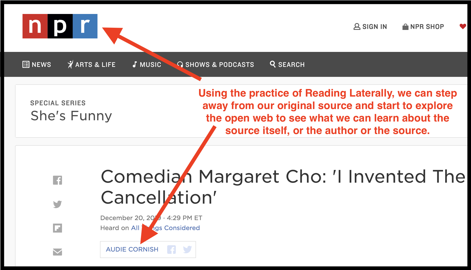Image resolution: width=471 pixels, height=270 pixels.
Task: Click the Audie Cornish author link
Action: [x=132, y=250]
